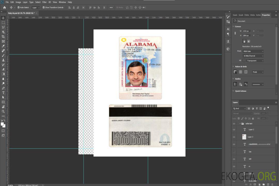Collapse the Canvas section in Properties

coord(233,26)
